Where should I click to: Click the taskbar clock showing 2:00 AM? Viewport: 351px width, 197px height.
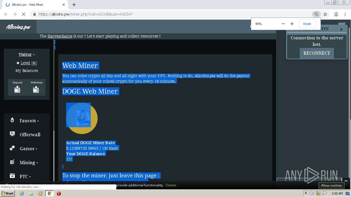coord(337,193)
